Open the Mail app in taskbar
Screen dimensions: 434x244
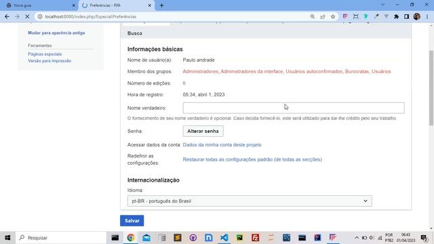click(x=146, y=238)
